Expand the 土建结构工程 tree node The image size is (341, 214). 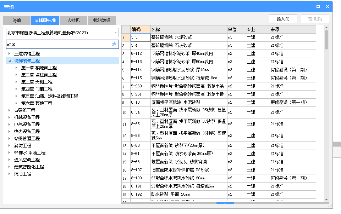pos(9,53)
